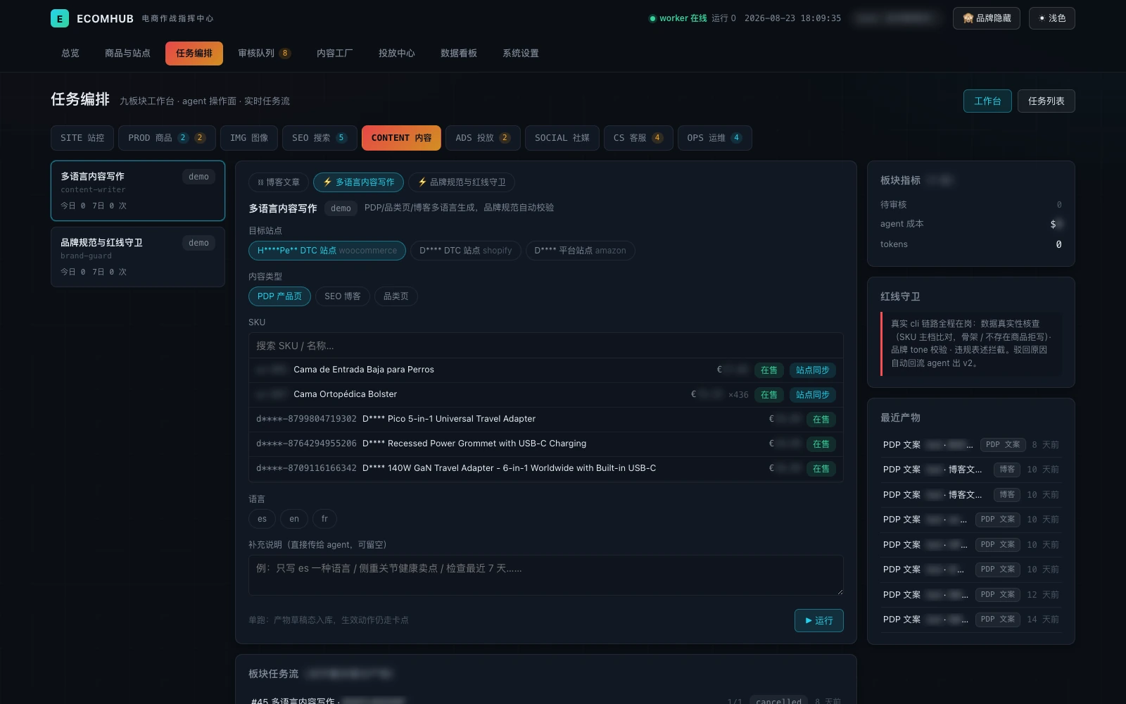Toggle the fr language chip
The height and width of the screenshot is (704, 1126).
coord(324,519)
